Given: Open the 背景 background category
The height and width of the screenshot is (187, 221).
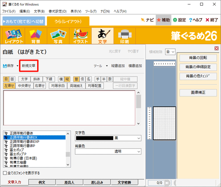Looking at the screenshot, I should [x=36, y=36].
